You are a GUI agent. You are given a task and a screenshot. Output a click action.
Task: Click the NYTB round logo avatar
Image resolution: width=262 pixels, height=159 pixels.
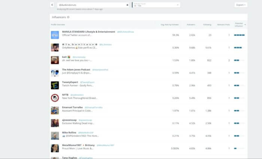coord(55,98)
